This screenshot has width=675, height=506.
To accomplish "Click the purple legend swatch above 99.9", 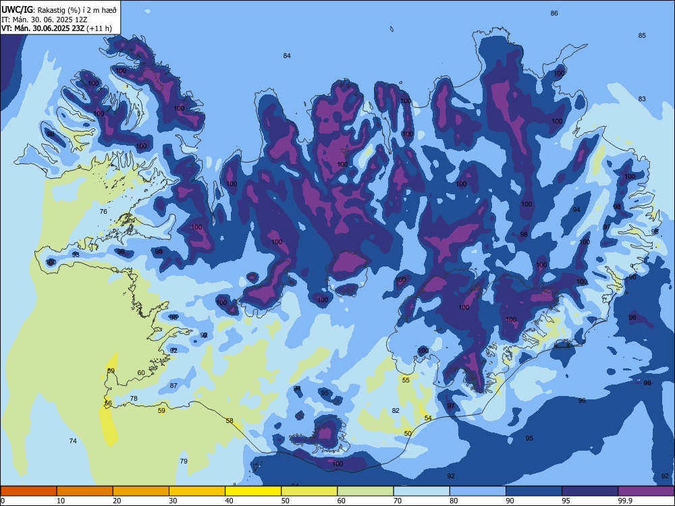I will pyautogui.click(x=646, y=491).
